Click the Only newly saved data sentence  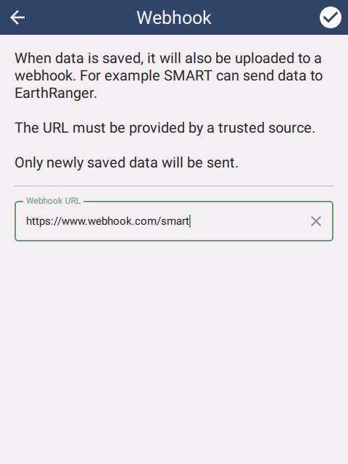coord(126,162)
